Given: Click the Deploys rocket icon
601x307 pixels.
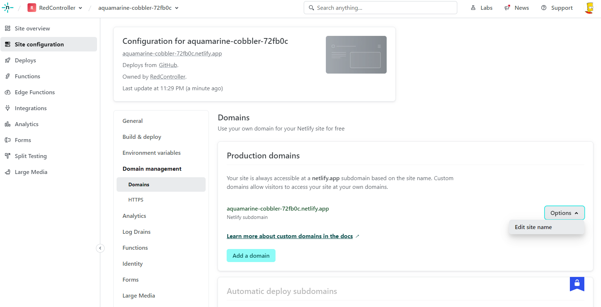Looking at the screenshot, I should point(8,60).
